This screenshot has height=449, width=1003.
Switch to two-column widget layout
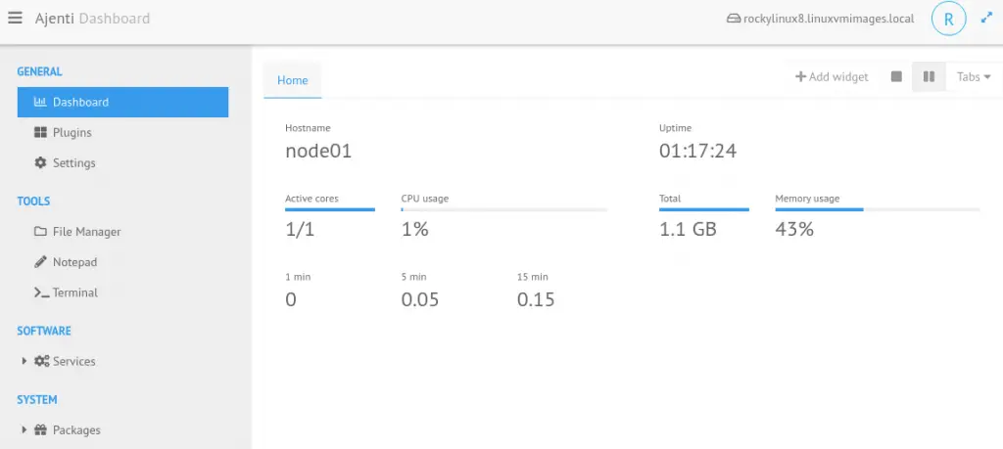[929, 76]
